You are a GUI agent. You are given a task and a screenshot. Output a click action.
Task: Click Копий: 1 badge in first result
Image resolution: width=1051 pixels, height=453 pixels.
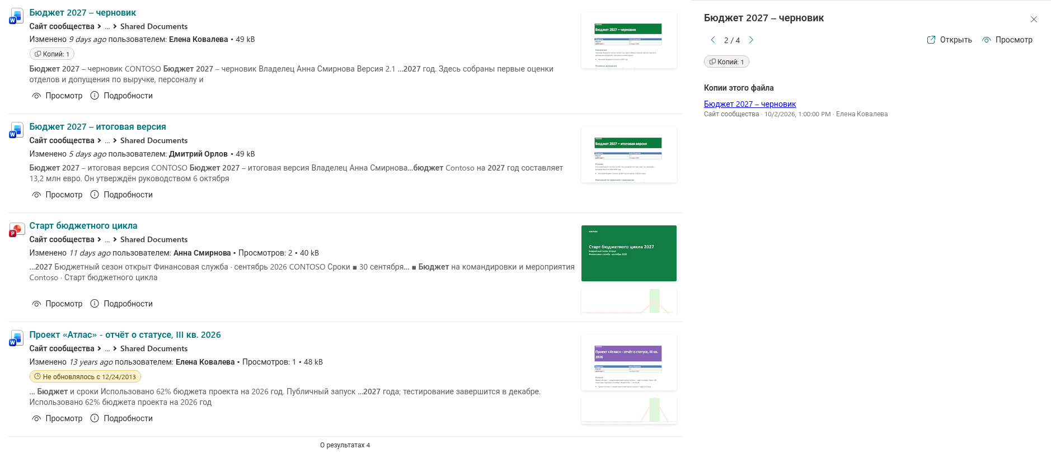52,54
